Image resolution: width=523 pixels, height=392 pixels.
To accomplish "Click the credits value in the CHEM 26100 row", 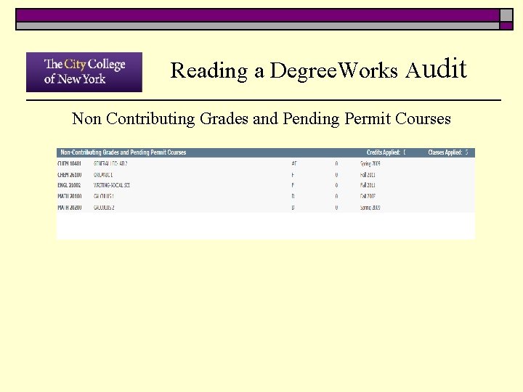I will pyautogui.click(x=336, y=175).
